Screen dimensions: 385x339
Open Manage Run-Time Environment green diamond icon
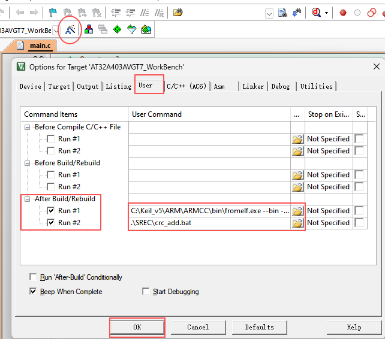pos(117,29)
